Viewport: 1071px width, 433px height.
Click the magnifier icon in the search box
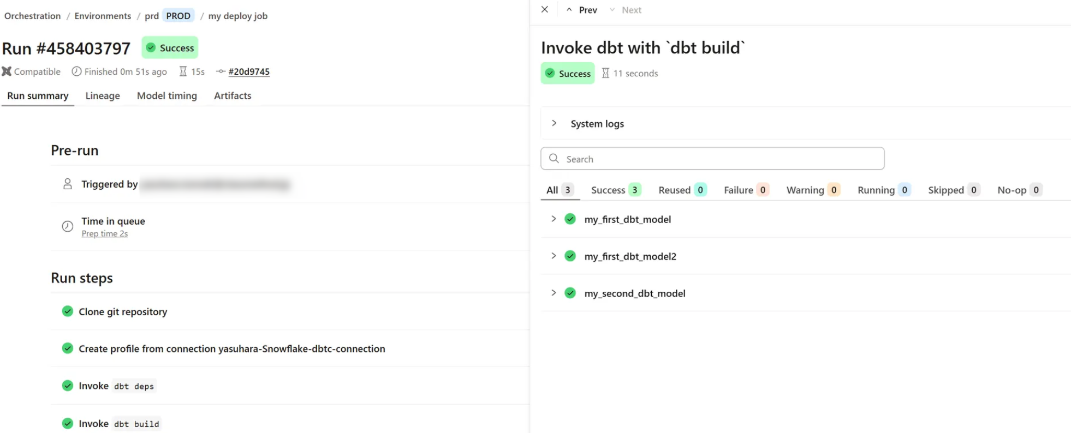click(554, 159)
